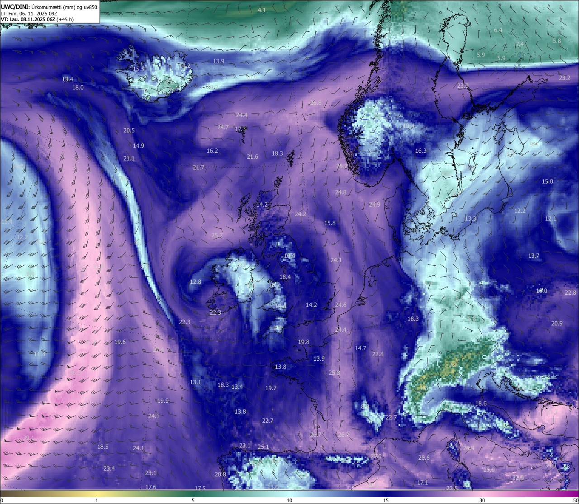Click the 12.1 value label

pyautogui.click(x=551, y=218)
